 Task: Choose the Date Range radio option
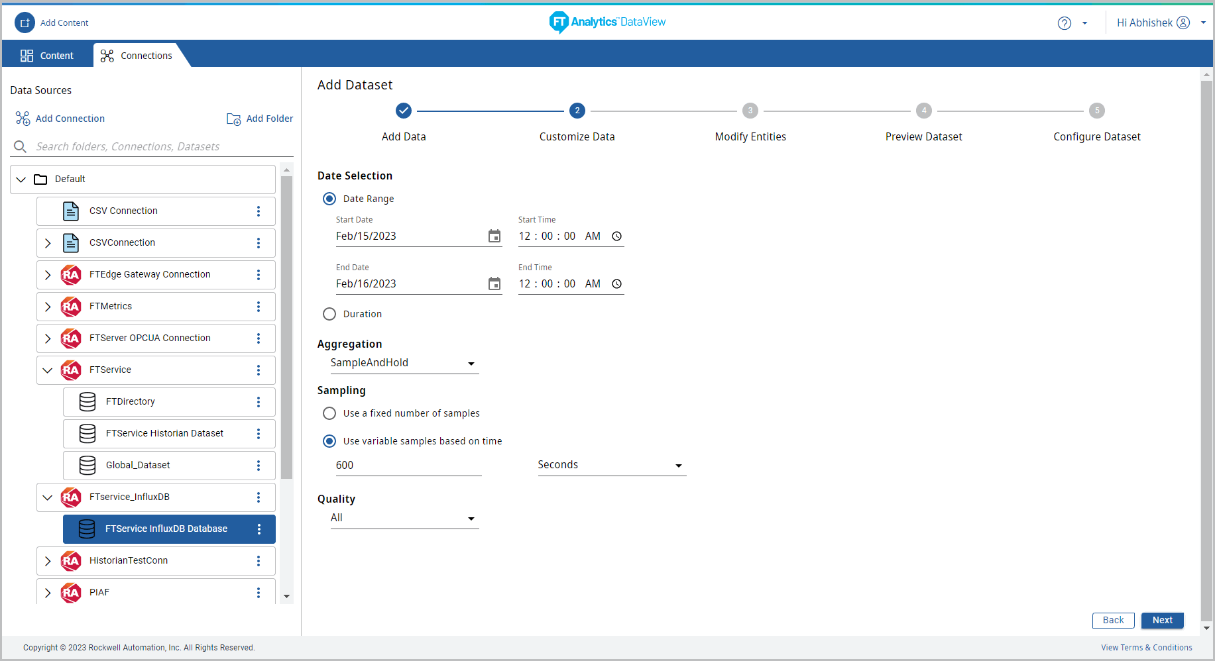tap(329, 199)
